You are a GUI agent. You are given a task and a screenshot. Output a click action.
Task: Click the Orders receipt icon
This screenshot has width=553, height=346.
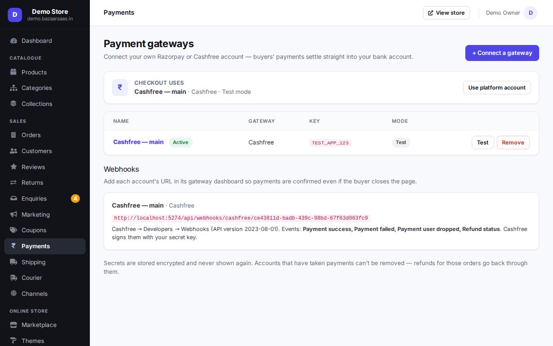(13, 135)
